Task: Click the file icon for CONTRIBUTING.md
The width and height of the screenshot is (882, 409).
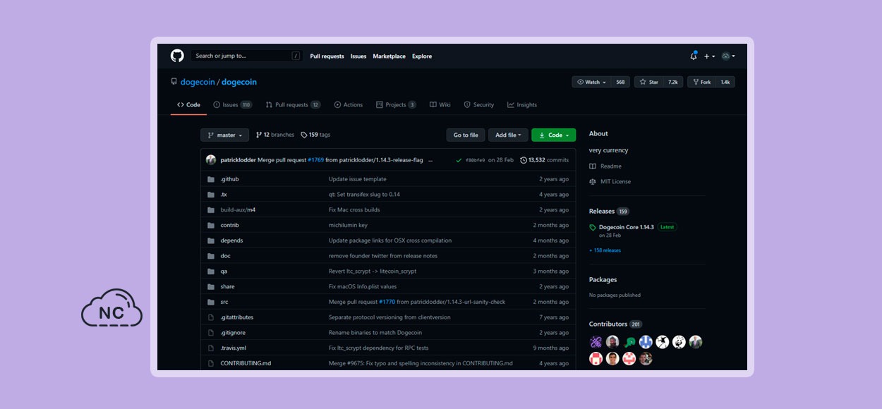Action: (x=210, y=363)
